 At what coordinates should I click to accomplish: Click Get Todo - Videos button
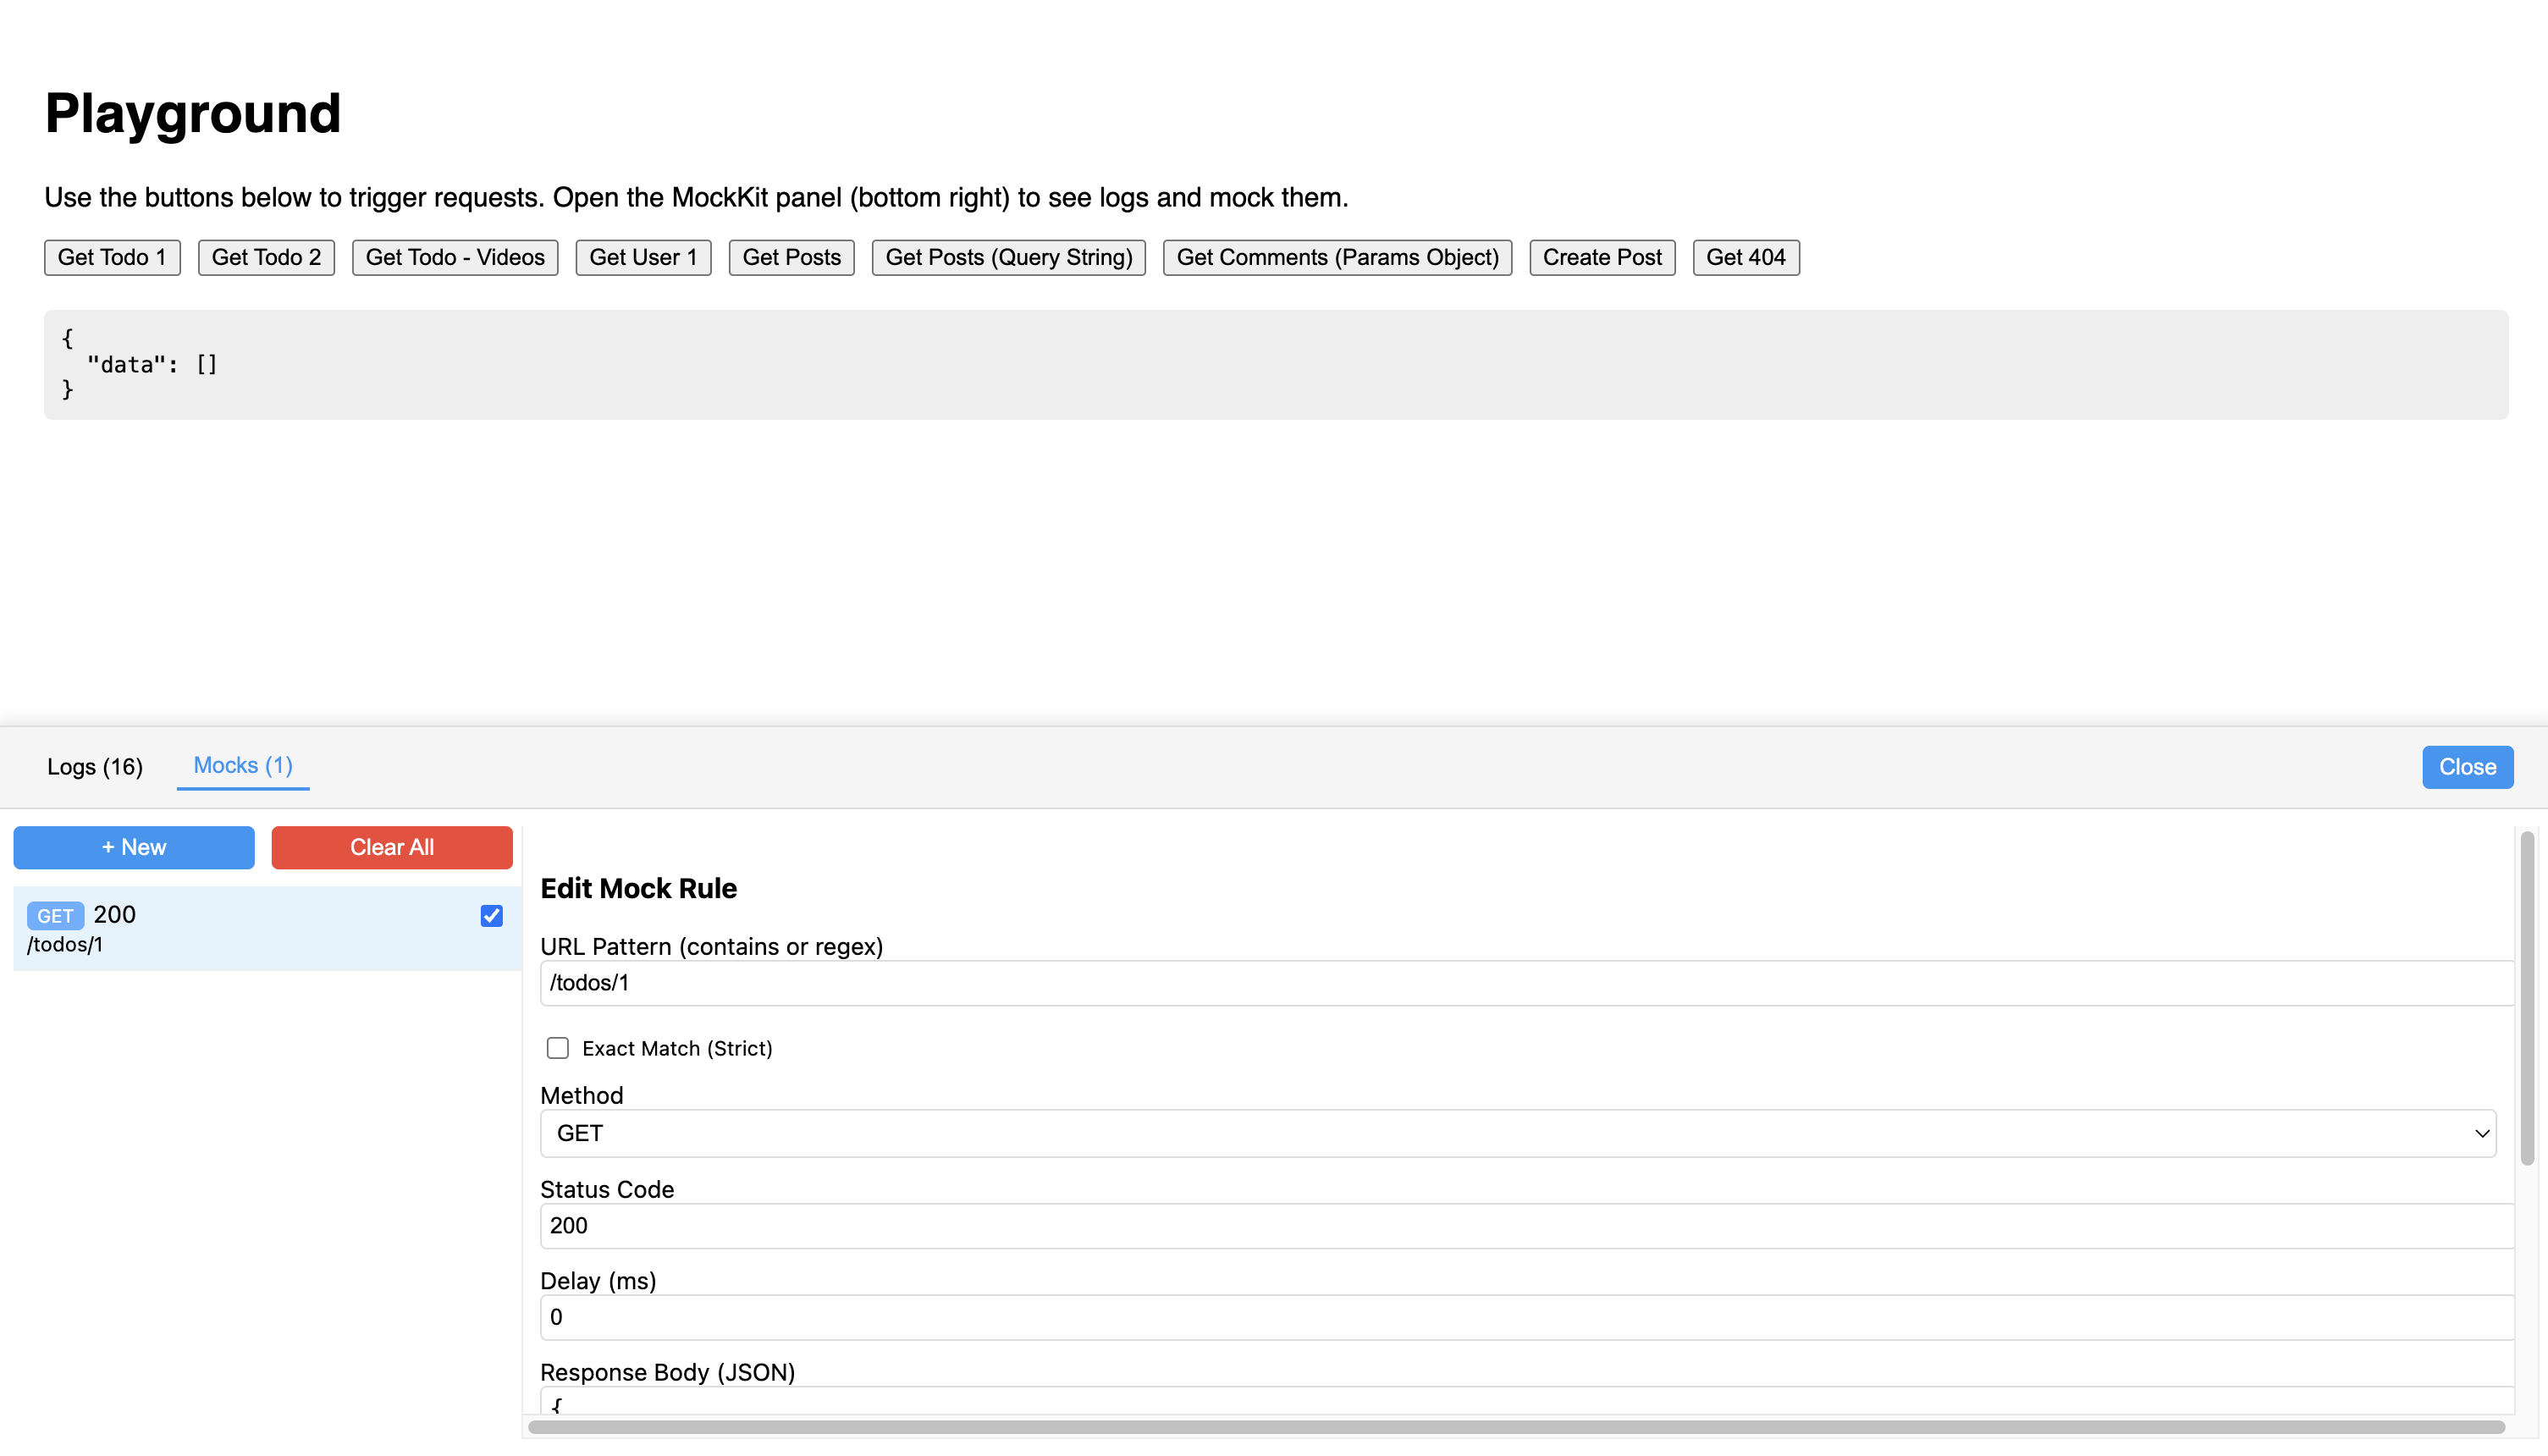455,257
